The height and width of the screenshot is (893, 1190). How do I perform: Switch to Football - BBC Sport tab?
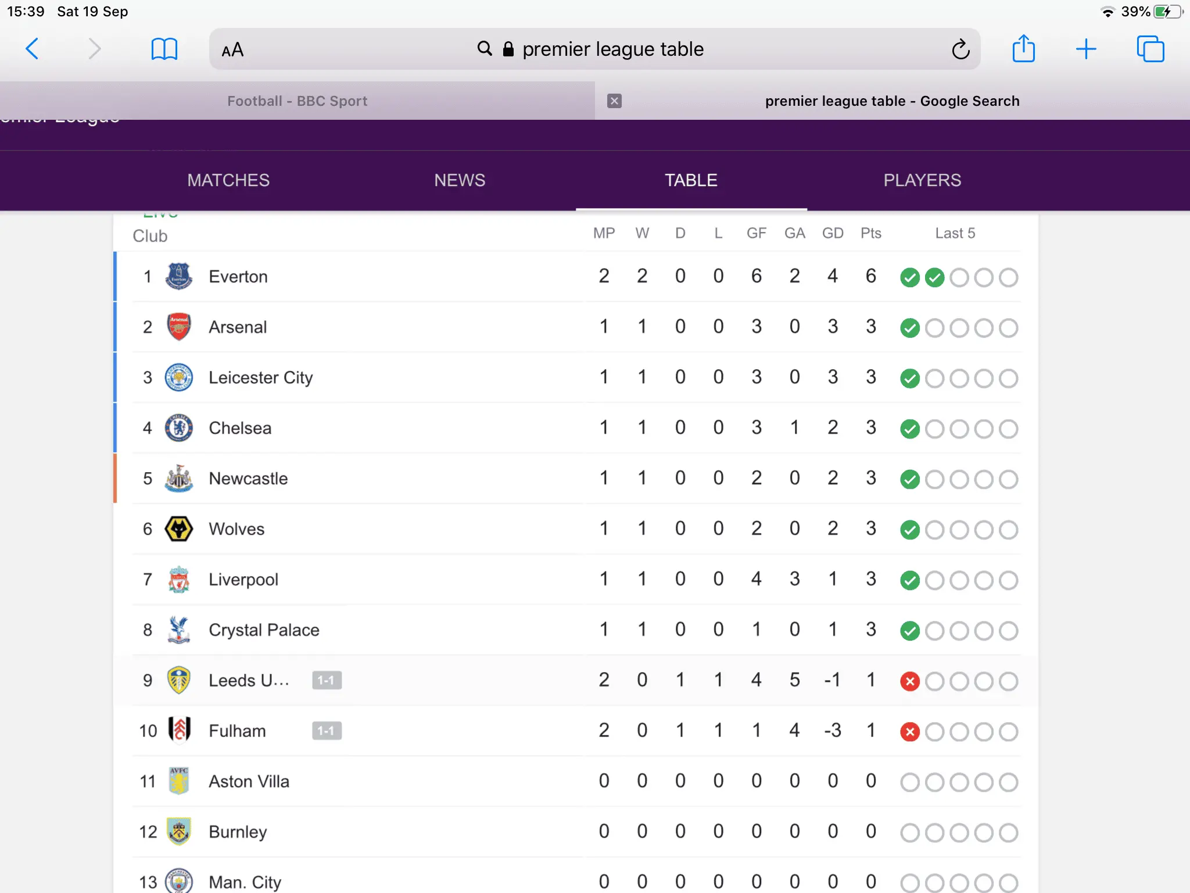(x=297, y=101)
